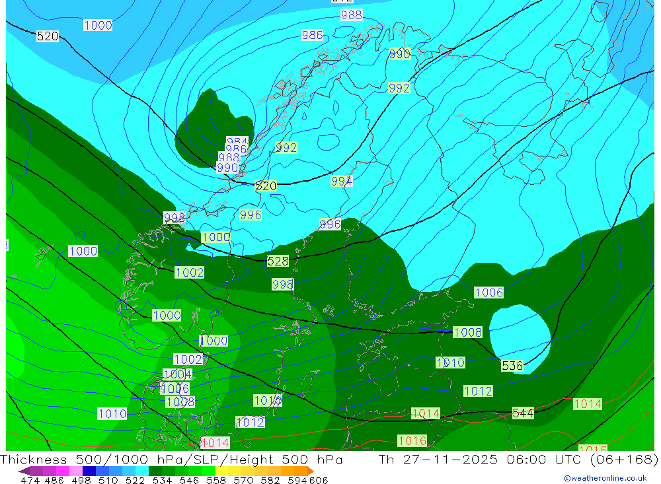
Task: Click the darkest green swatch above 534
Action: coord(155,471)
